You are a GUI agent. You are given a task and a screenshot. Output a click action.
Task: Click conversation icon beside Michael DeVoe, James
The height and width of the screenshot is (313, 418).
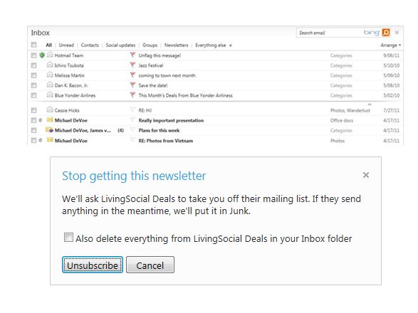tap(49, 130)
